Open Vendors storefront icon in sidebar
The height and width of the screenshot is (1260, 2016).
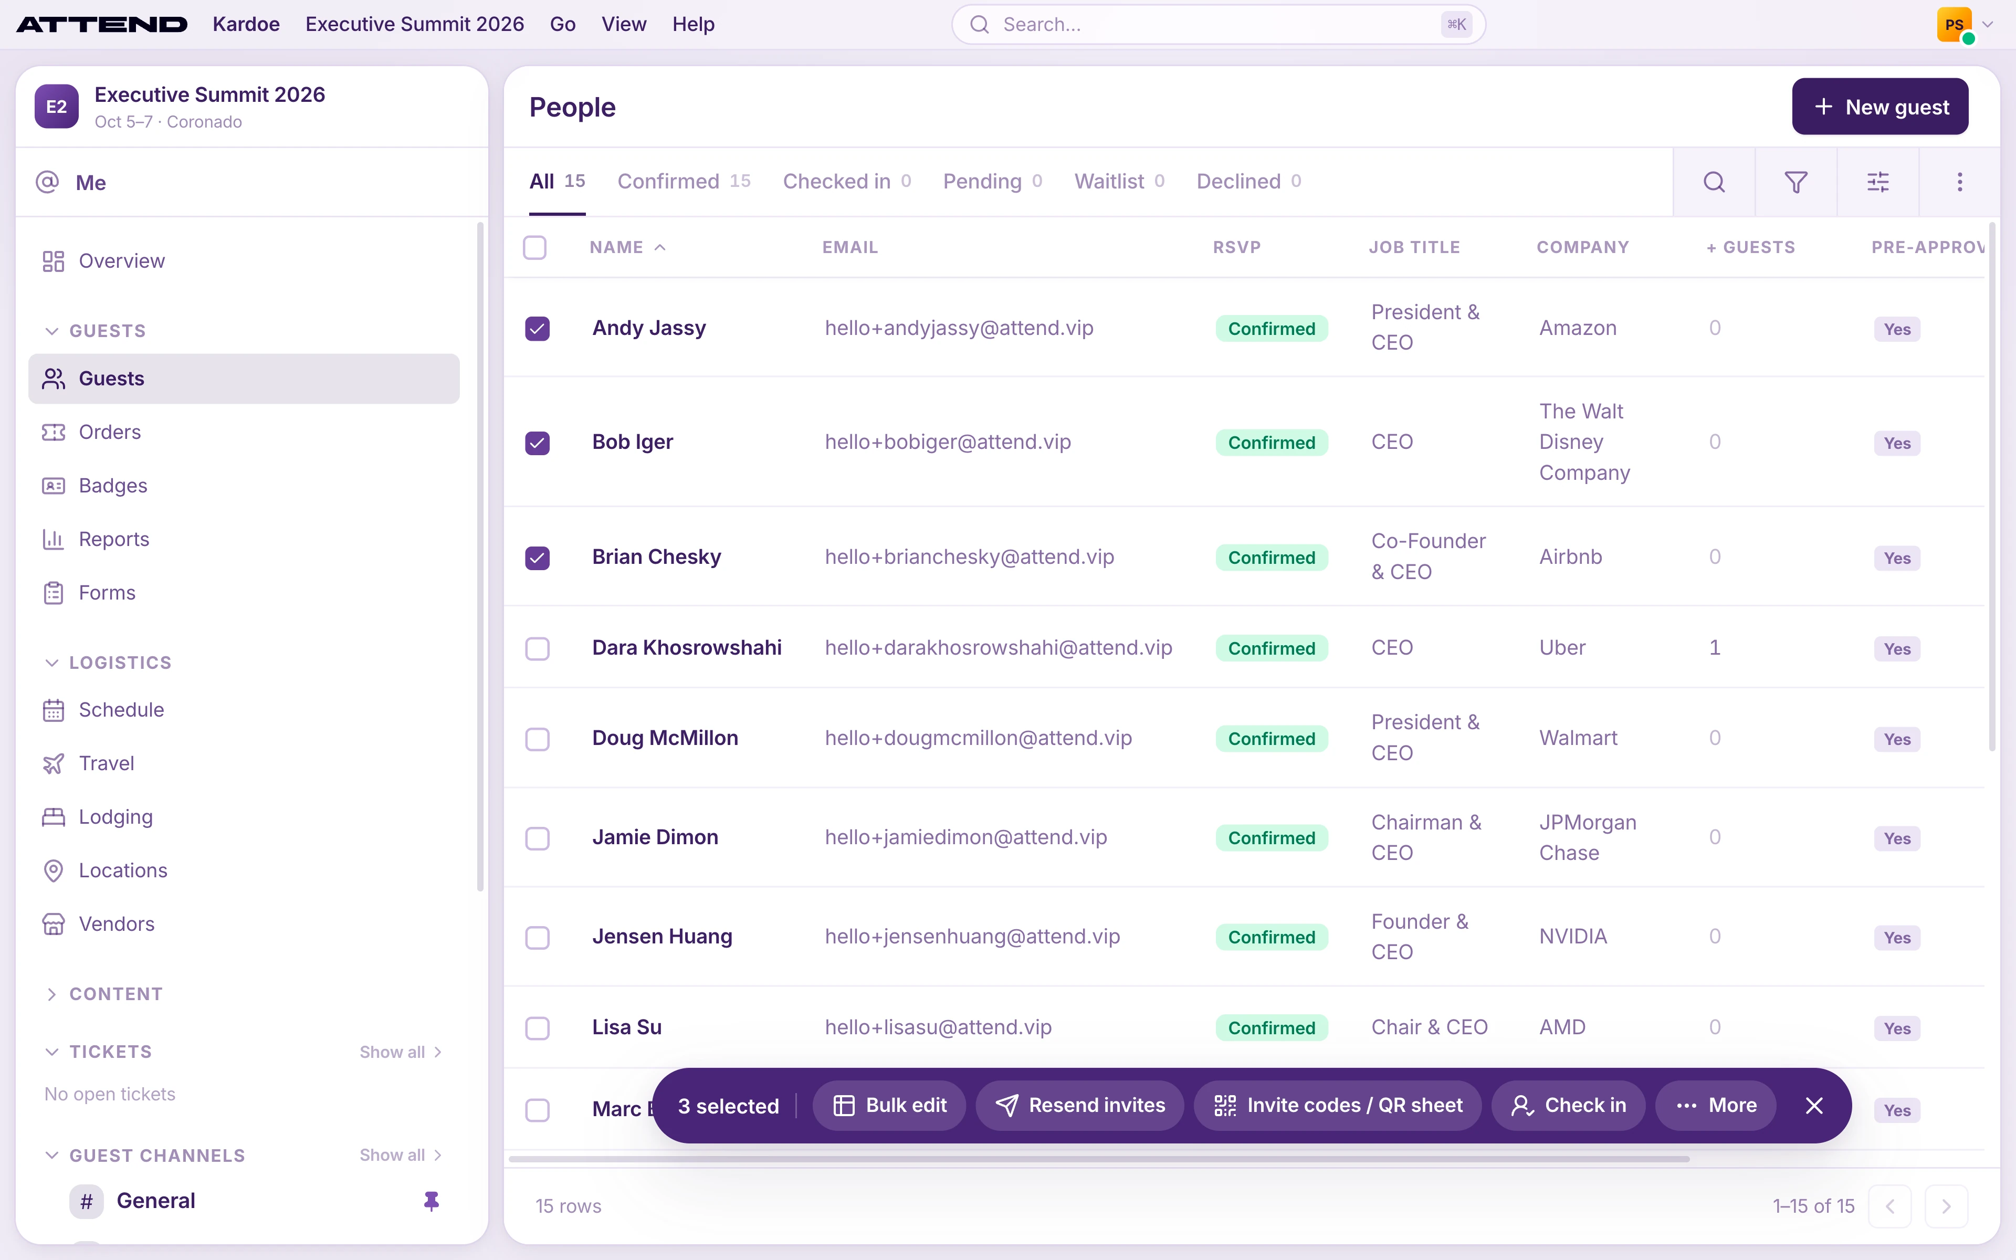[x=54, y=924]
